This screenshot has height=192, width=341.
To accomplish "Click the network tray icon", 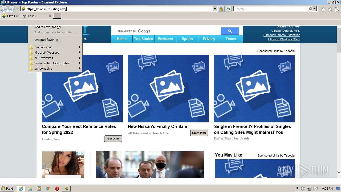I will pyautogui.click(x=309, y=189).
